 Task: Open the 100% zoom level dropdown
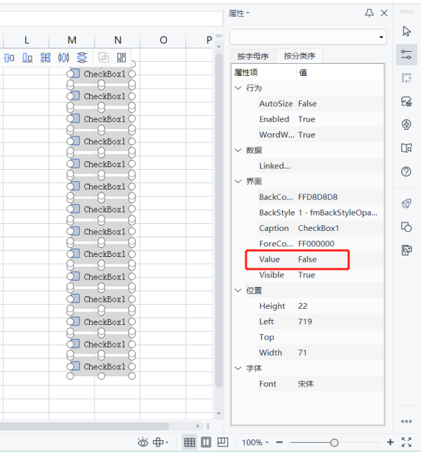tap(255, 442)
